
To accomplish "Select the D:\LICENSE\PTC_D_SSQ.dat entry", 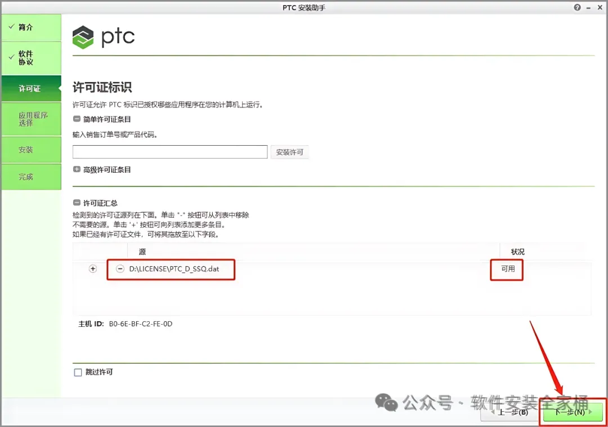I will pyautogui.click(x=174, y=269).
